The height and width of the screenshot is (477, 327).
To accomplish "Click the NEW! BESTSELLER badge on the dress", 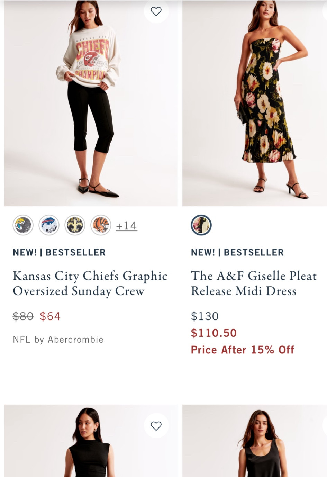I will [x=237, y=252].
